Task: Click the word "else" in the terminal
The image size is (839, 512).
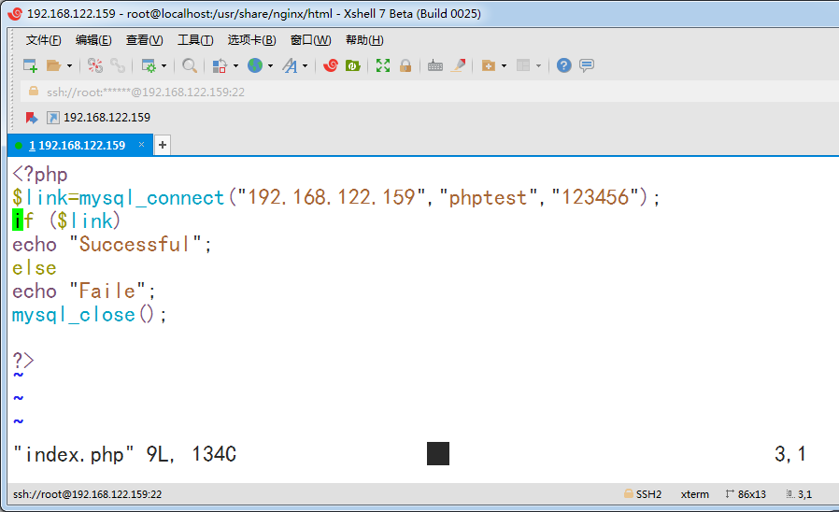Action: tap(35, 268)
